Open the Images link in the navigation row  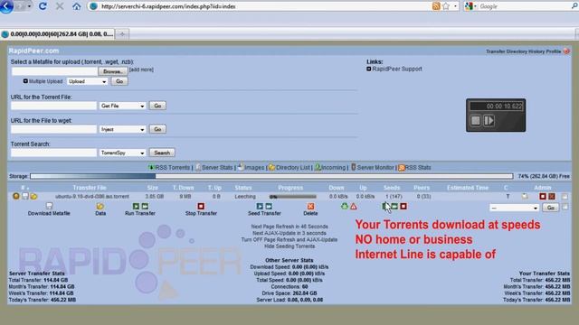pos(254,168)
